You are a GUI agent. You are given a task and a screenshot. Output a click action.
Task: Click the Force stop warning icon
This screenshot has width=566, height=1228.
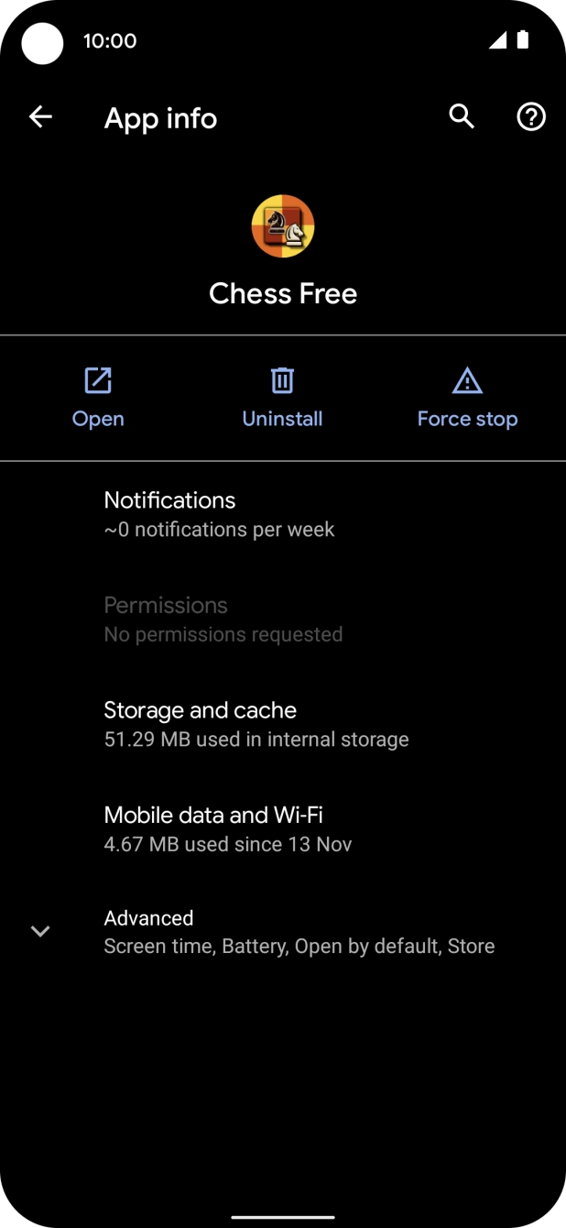467,380
